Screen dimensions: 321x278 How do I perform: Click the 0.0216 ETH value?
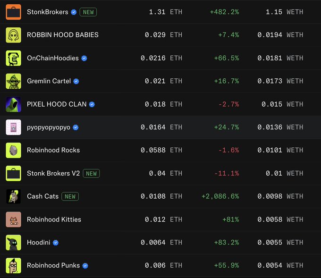click(x=161, y=58)
